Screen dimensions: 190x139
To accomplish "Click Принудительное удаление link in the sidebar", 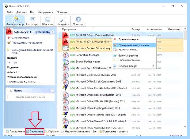I will (x=27, y=43).
